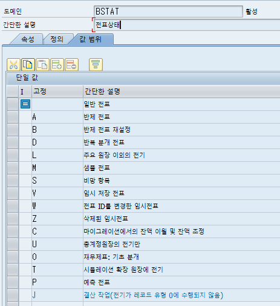Select row selector for 삭제된 임시전표
Viewport: 280px width, 306px height.
click(x=13, y=219)
